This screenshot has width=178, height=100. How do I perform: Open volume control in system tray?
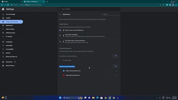click(169, 98)
